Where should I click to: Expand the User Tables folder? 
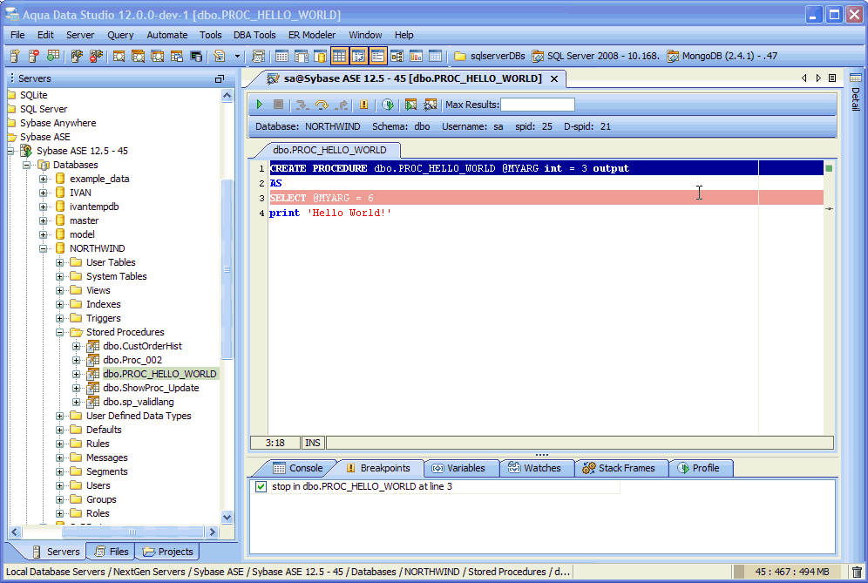click(60, 262)
